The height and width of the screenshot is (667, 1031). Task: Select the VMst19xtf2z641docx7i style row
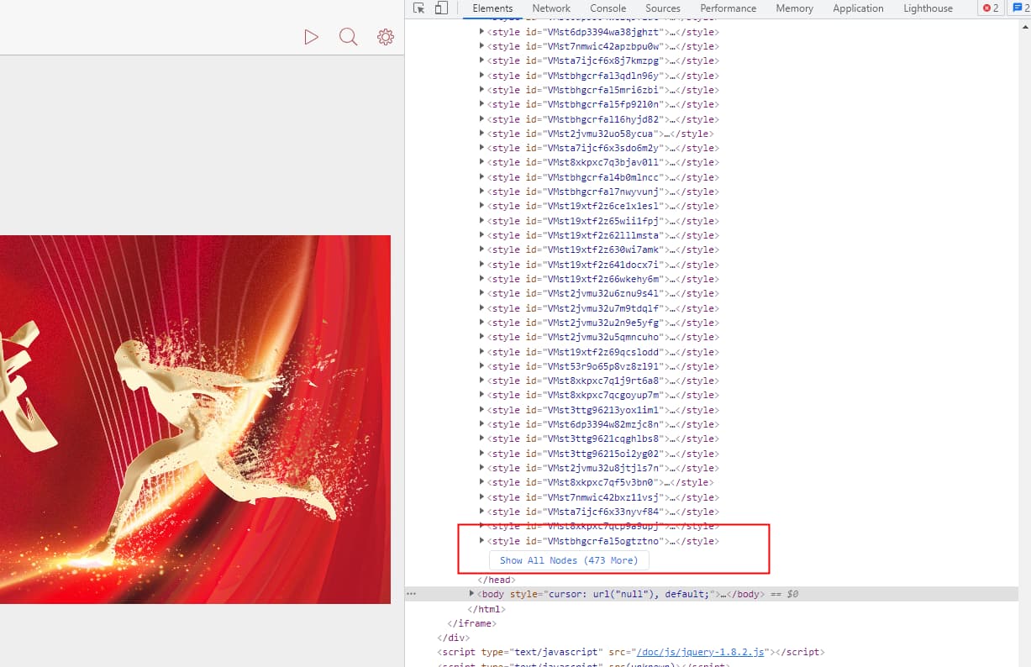tap(602, 265)
